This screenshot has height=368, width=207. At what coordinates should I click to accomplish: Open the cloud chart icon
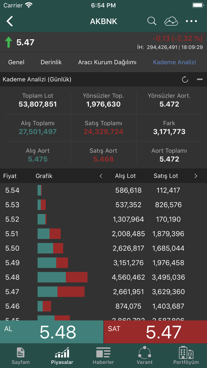pos(171,21)
